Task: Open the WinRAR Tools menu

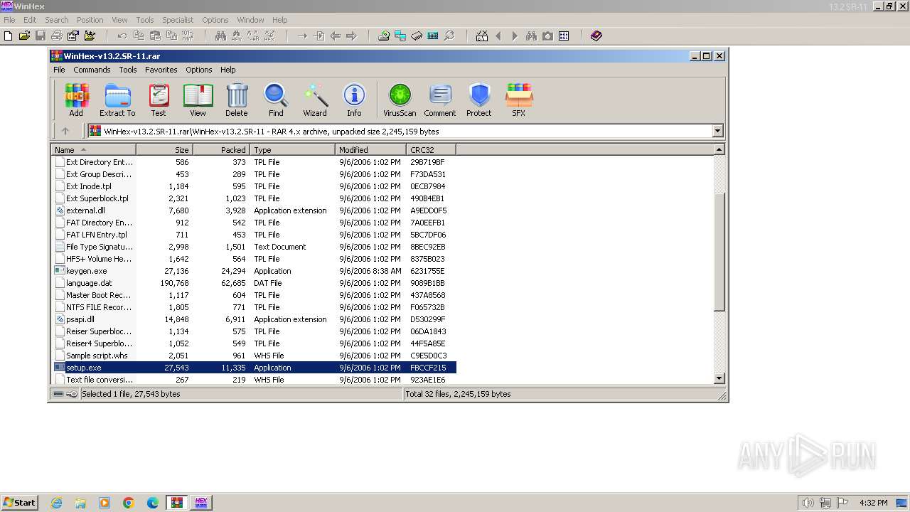Action: (x=128, y=70)
